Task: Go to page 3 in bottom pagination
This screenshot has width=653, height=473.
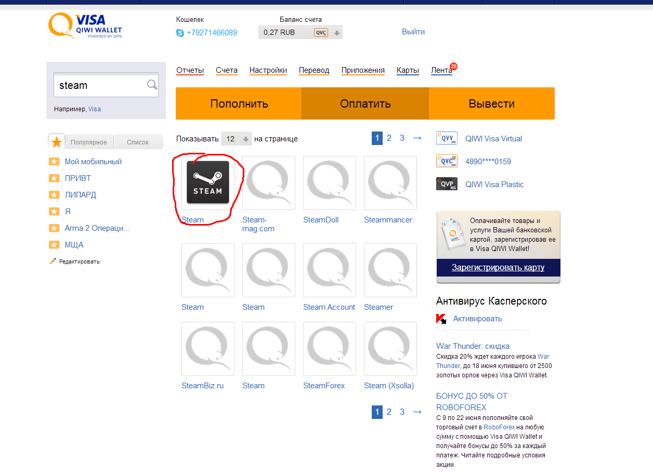Action: (x=402, y=412)
